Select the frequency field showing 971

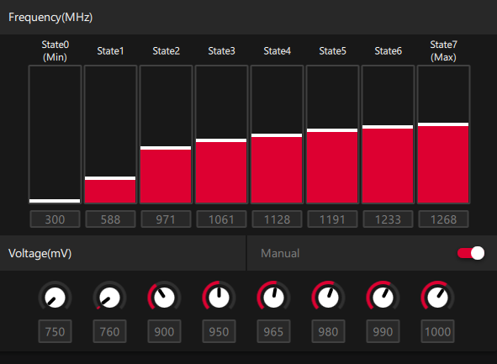click(x=166, y=219)
